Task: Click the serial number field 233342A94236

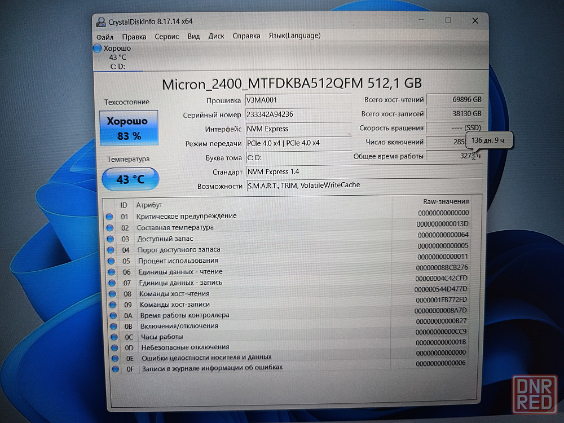Action: coord(298,114)
